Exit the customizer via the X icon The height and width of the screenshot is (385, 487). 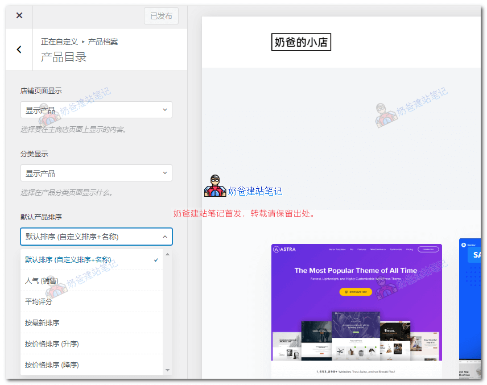click(x=19, y=15)
